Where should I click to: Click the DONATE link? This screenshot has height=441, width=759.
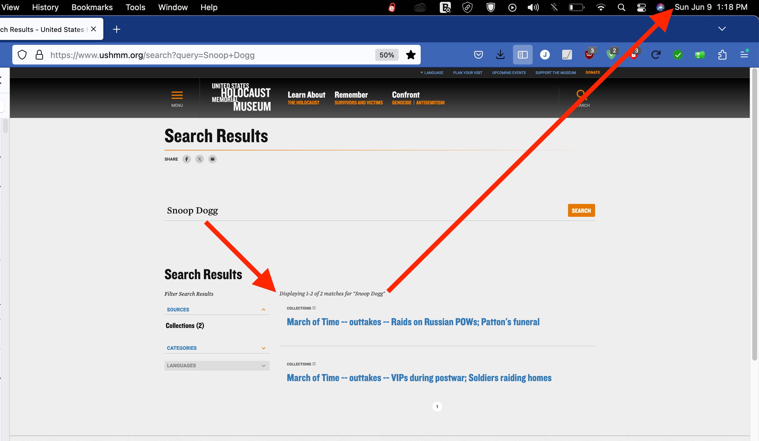[593, 72]
